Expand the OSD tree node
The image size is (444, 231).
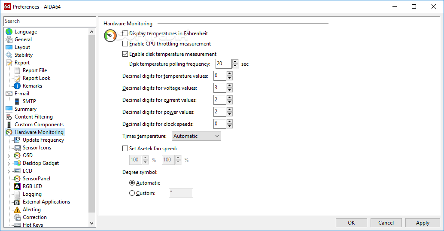pyautogui.click(x=9, y=156)
